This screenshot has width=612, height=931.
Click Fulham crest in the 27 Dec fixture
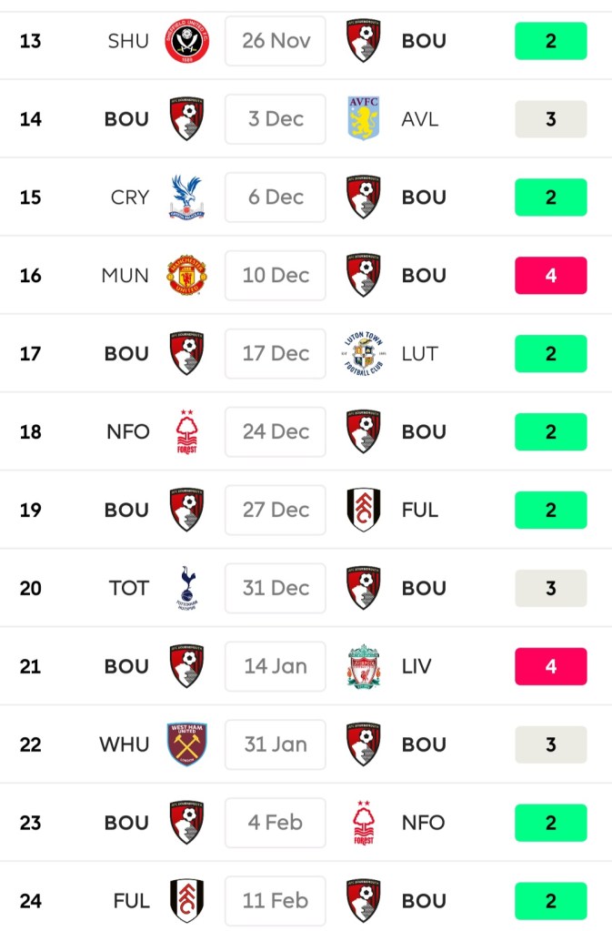point(364,511)
